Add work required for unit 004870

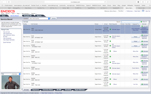tap(110, 57)
